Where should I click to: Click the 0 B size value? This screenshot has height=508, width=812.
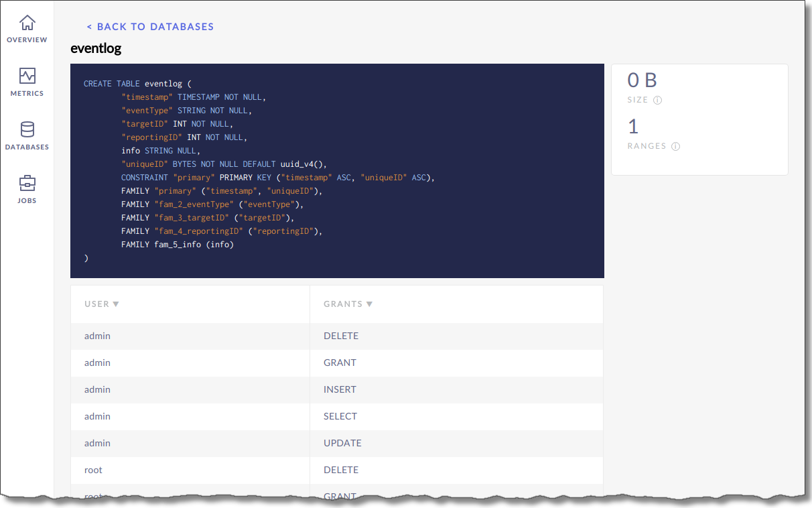click(x=642, y=80)
